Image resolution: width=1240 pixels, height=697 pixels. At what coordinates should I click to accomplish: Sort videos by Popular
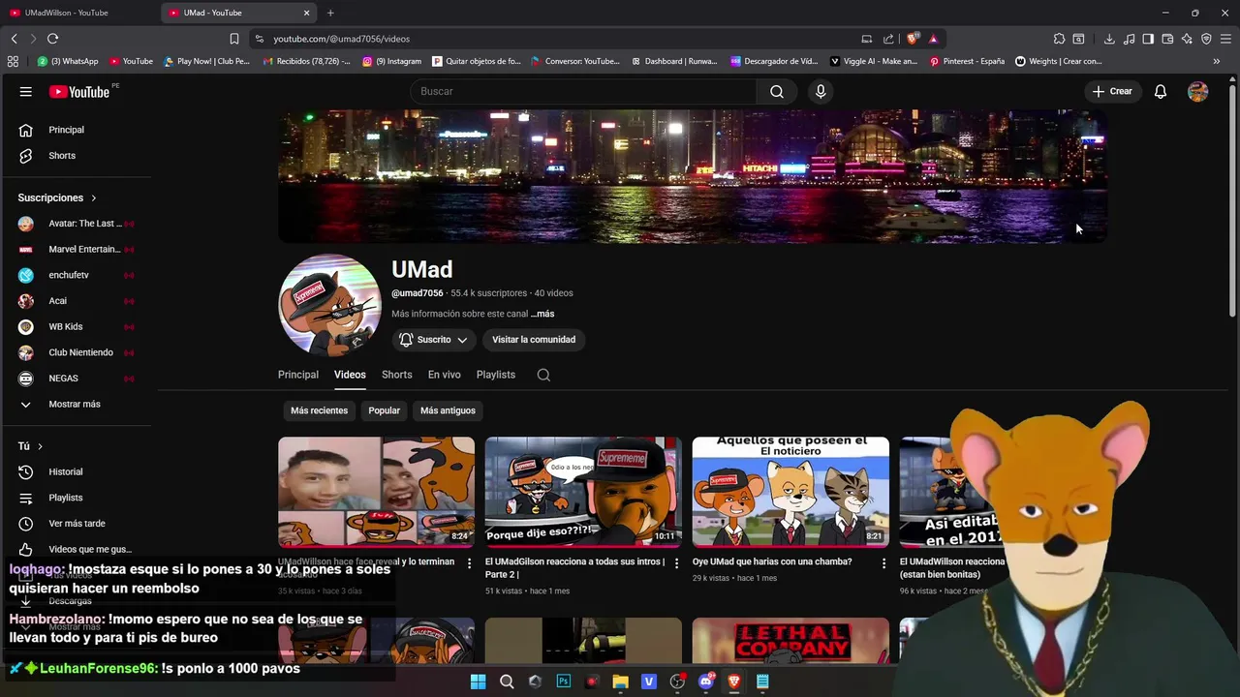[x=384, y=410]
